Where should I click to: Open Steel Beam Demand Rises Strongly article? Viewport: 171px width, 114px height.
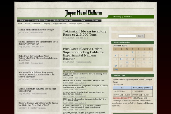click(36, 30)
